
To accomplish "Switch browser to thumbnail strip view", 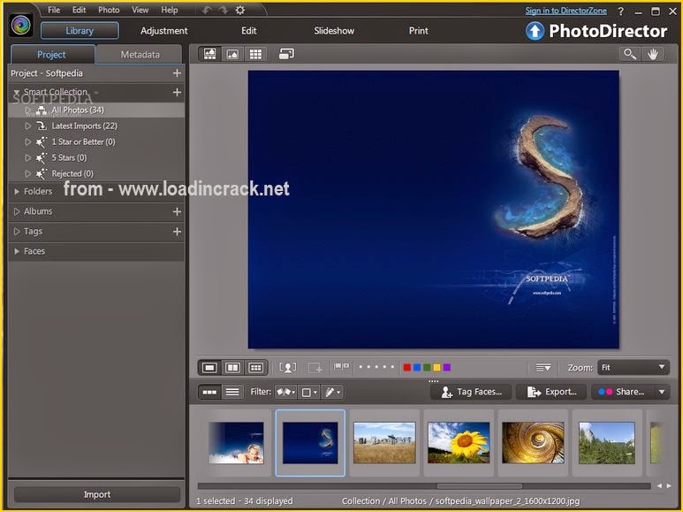I will (x=209, y=392).
